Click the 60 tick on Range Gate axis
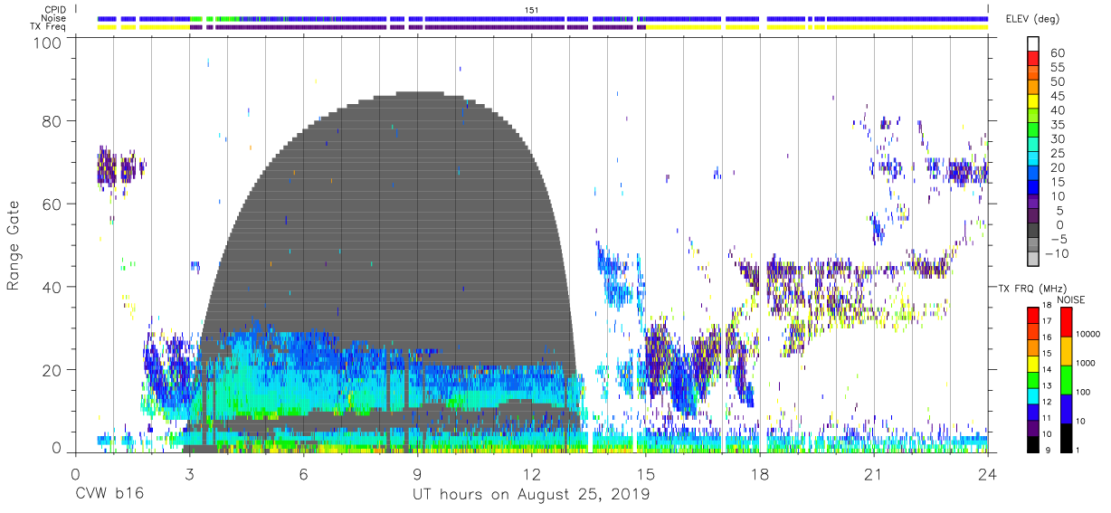The height and width of the screenshot is (513, 1111). [52, 204]
